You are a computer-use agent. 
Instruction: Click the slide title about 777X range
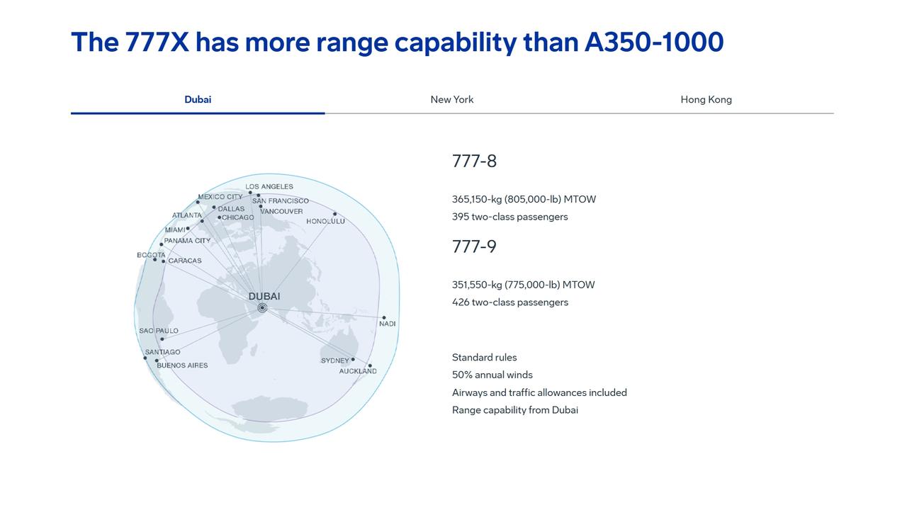[x=398, y=42]
